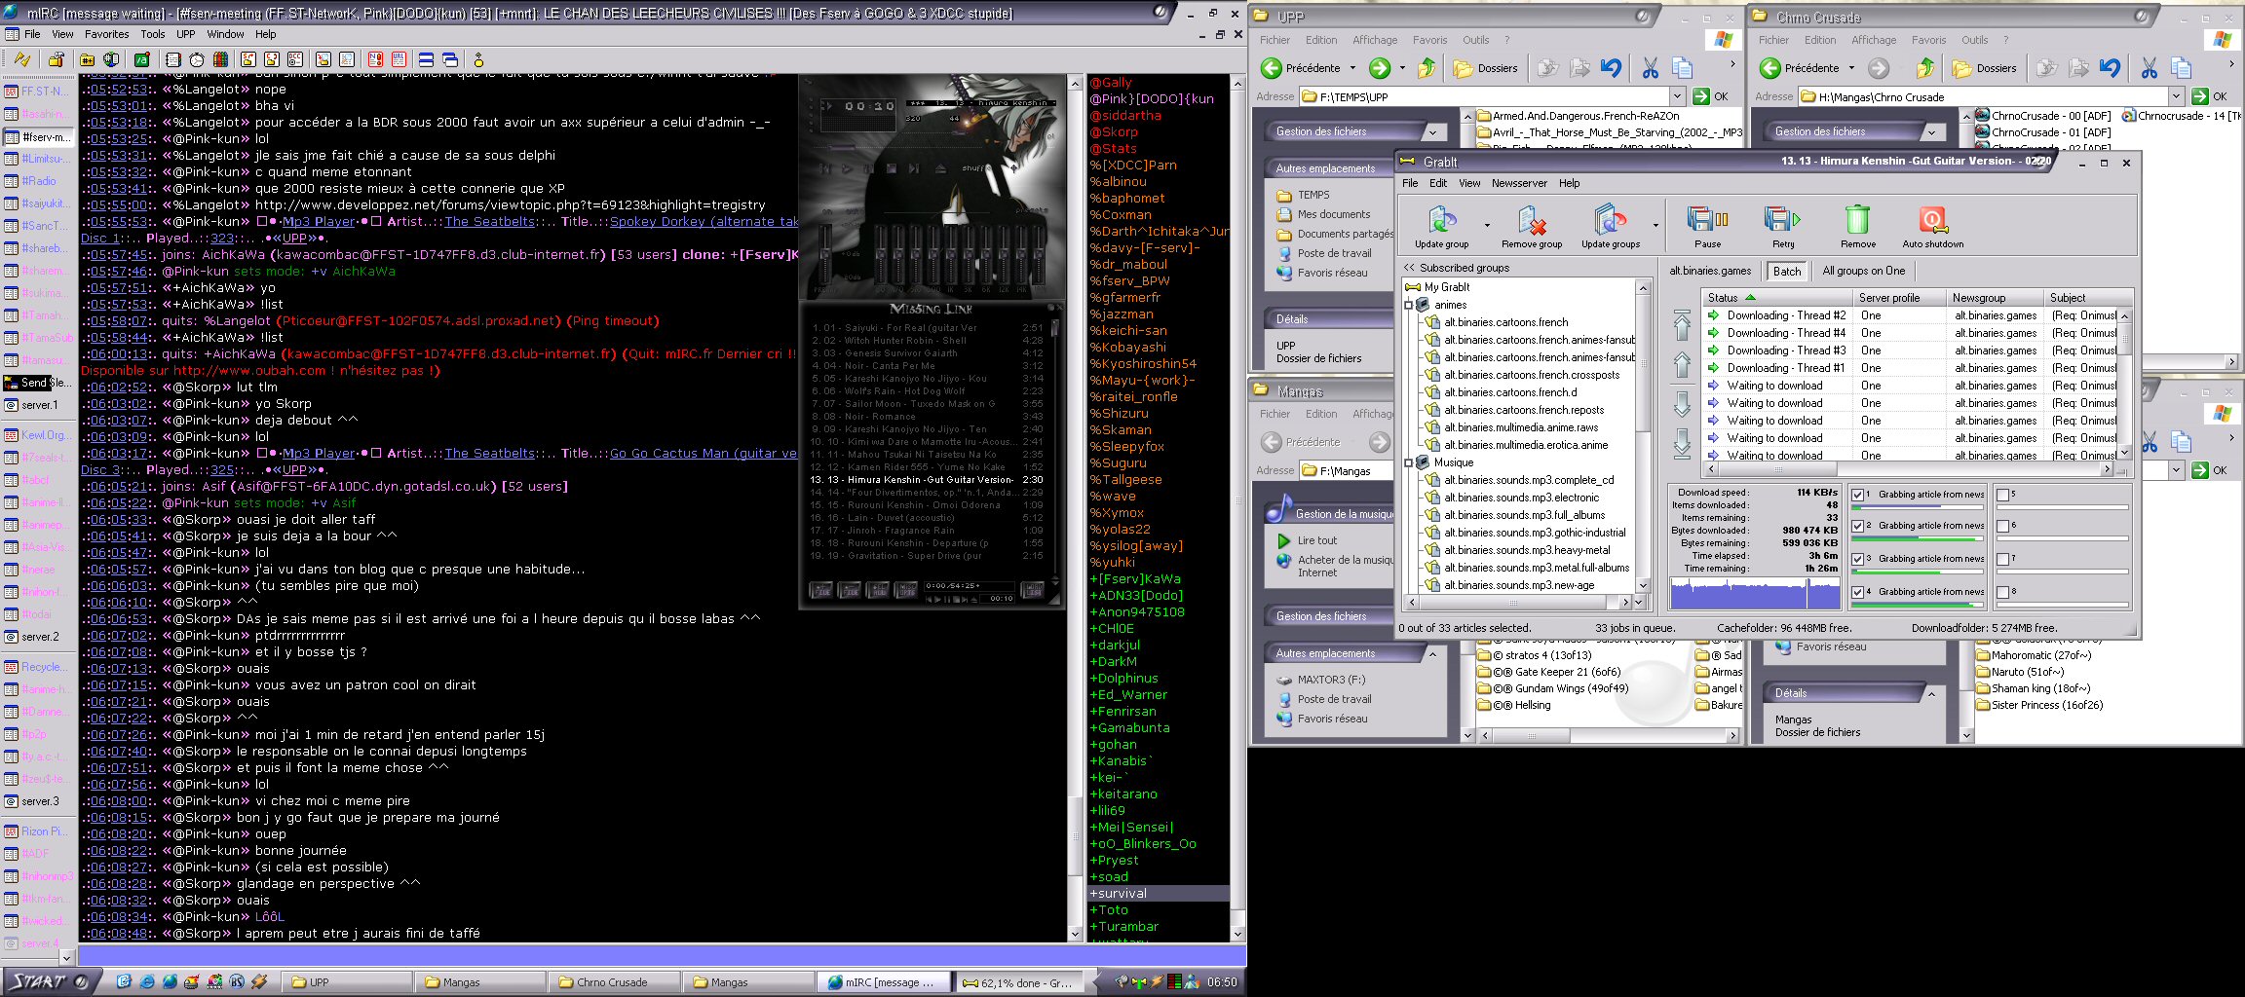Uncheck GrabIt download thread 1 checkbox
Viewport: 2245px width, 997px height.
tap(1858, 496)
